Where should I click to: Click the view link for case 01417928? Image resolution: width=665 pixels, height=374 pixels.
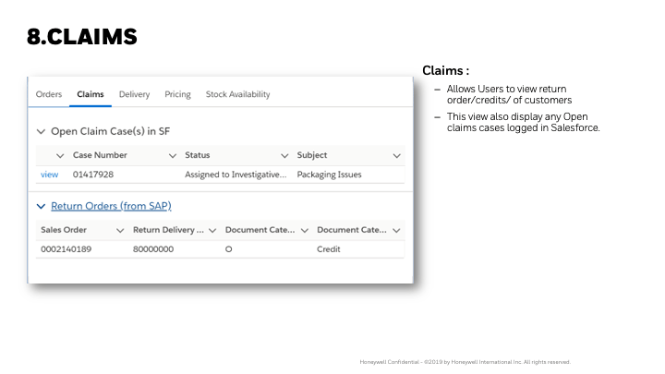tap(49, 174)
